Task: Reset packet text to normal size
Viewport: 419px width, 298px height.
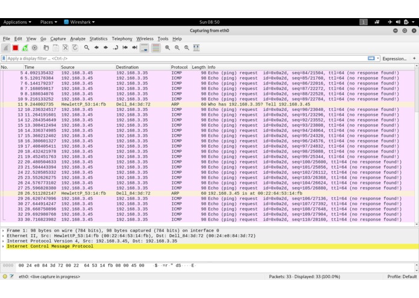Action: point(187,48)
